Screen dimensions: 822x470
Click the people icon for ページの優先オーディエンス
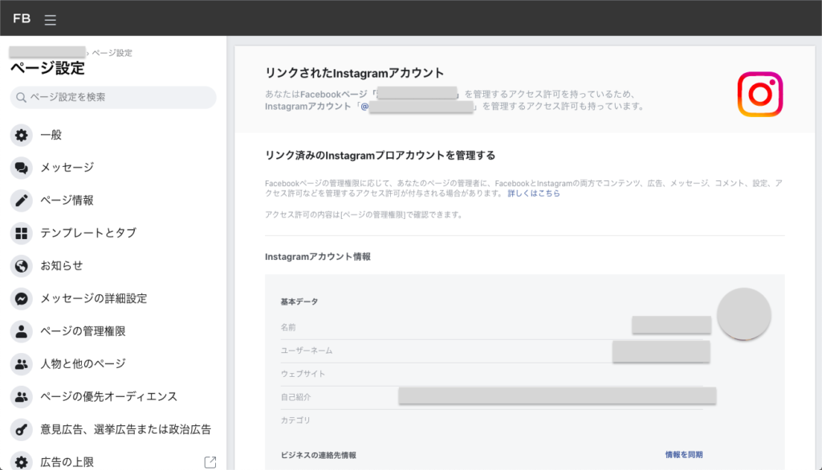point(22,397)
